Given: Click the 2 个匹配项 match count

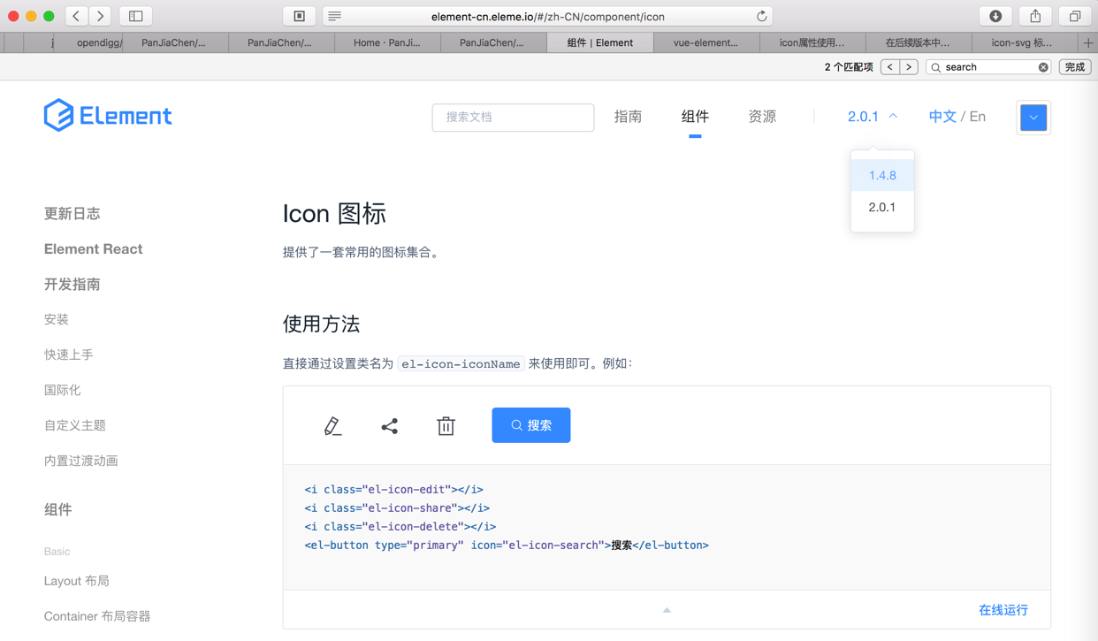Looking at the screenshot, I should 849,67.
